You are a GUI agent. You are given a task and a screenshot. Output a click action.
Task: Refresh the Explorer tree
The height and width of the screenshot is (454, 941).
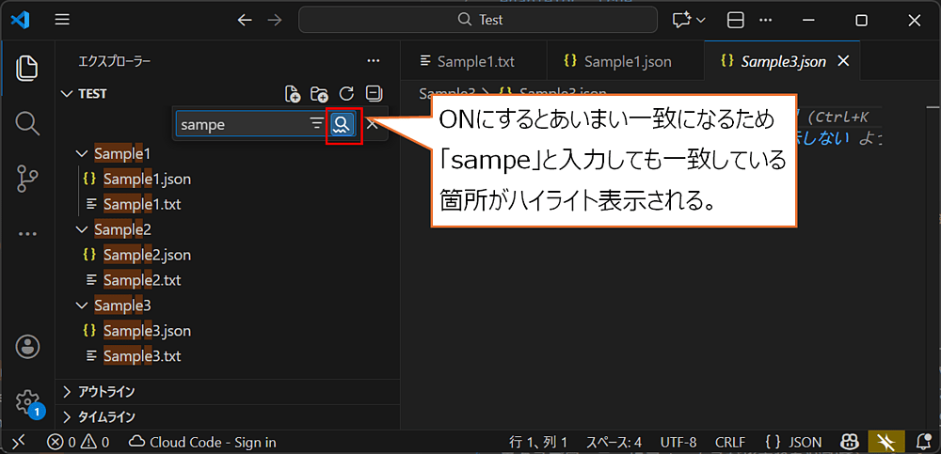pos(346,94)
